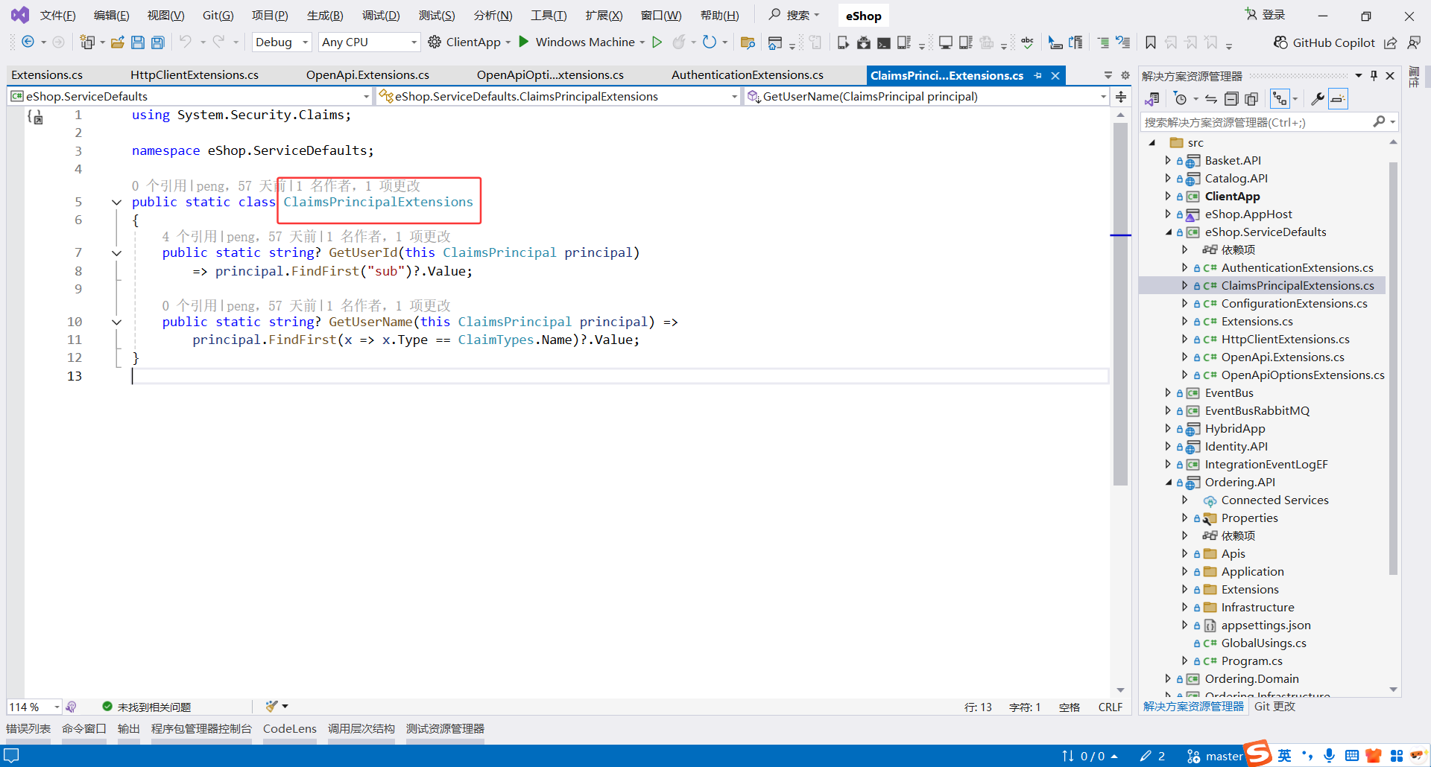Open the 错误列表 bottom panel tab
The width and height of the screenshot is (1431, 767).
28,729
